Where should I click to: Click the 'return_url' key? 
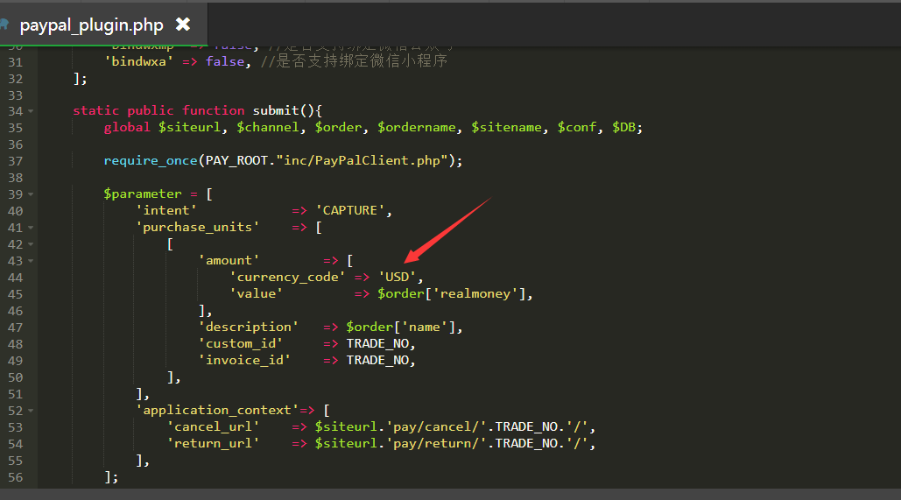tap(213, 444)
